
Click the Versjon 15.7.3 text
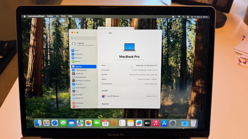tap(151, 96)
